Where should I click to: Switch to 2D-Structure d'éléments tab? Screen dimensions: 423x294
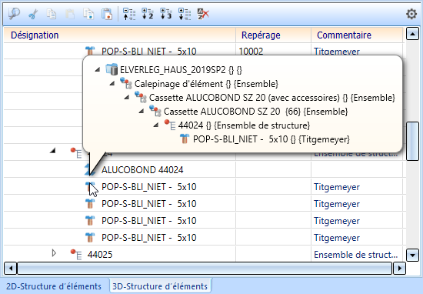54,286
